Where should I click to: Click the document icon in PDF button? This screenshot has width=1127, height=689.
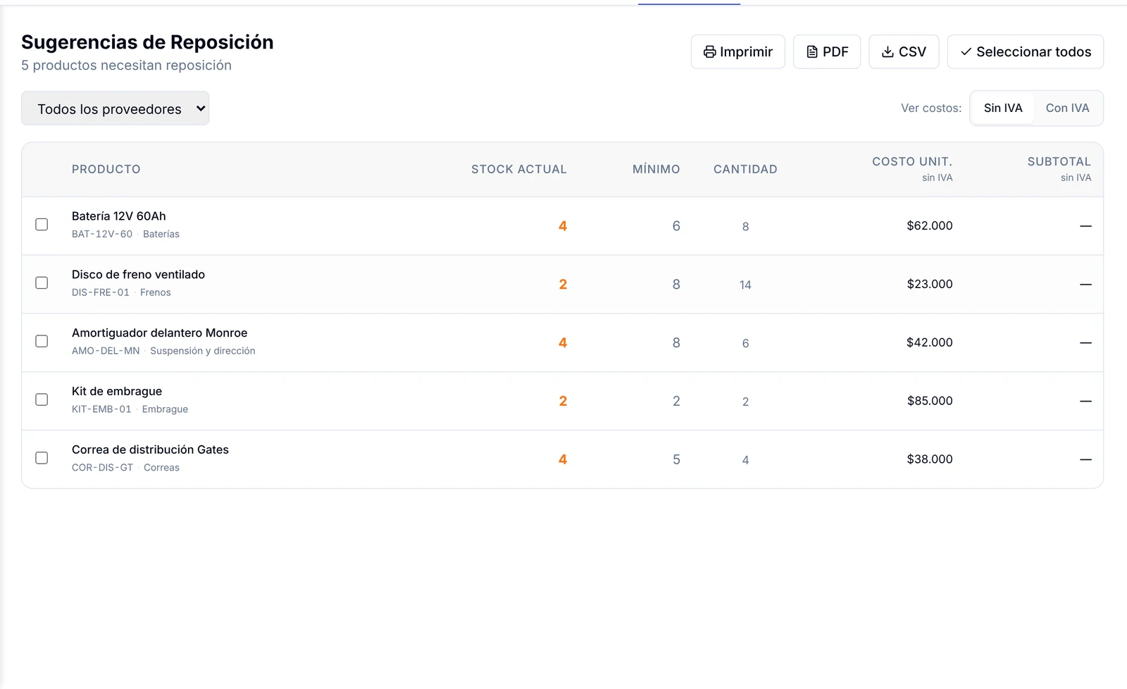(812, 52)
